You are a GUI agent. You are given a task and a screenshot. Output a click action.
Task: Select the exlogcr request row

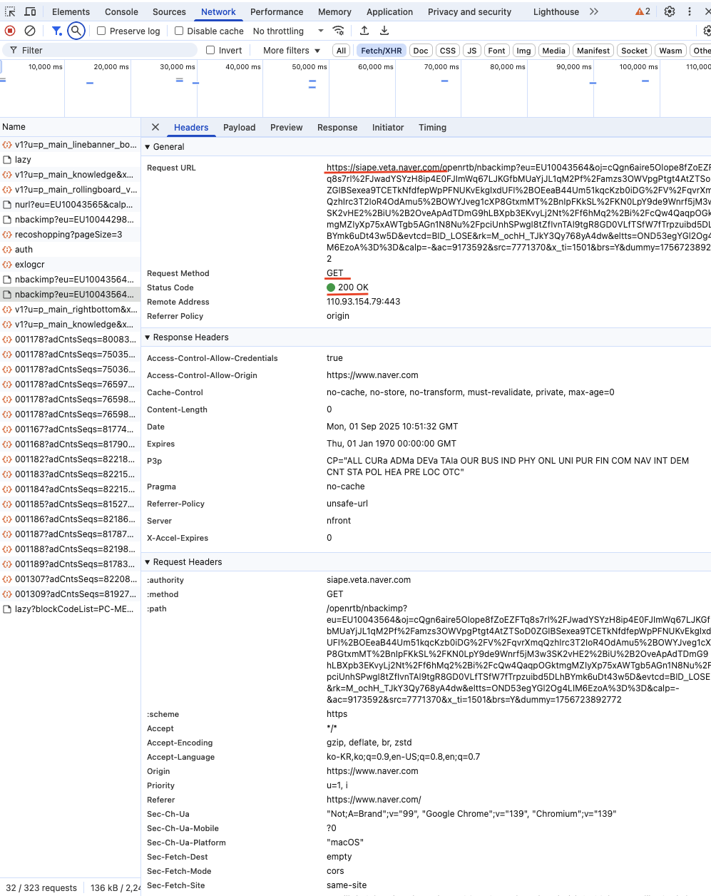pyautogui.click(x=70, y=264)
